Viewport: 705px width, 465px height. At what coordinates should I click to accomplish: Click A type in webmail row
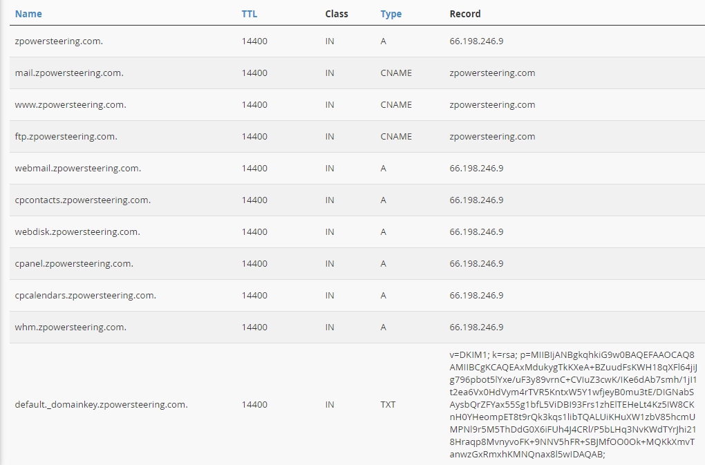383,168
